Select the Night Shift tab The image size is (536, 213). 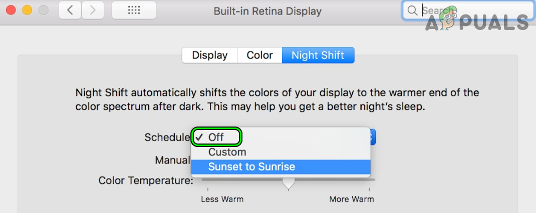tap(318, 55)
